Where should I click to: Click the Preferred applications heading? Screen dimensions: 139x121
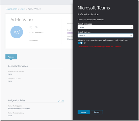click(x=89, y=15)
